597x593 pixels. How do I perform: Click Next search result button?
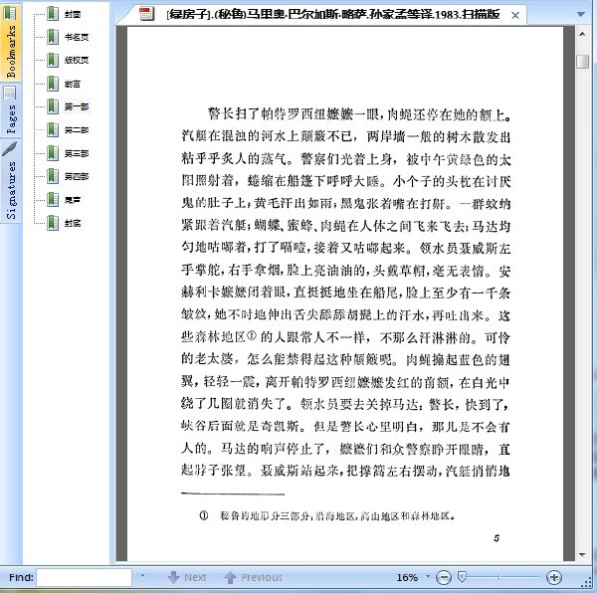187,577
